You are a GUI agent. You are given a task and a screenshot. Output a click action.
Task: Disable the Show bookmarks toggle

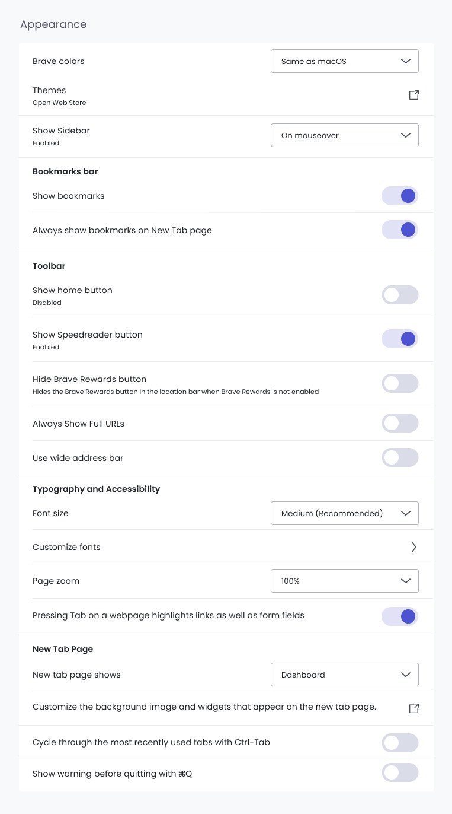tap(400, 196)
